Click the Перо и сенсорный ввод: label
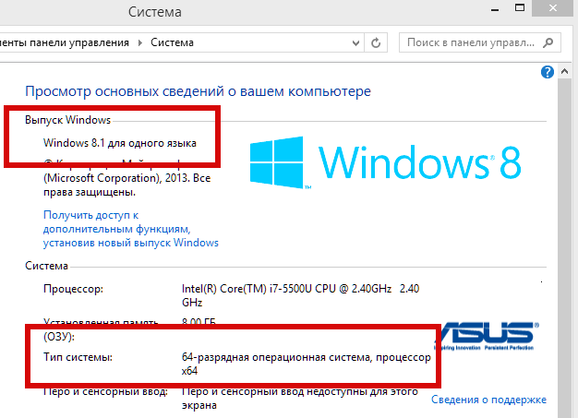 point(105,391)
